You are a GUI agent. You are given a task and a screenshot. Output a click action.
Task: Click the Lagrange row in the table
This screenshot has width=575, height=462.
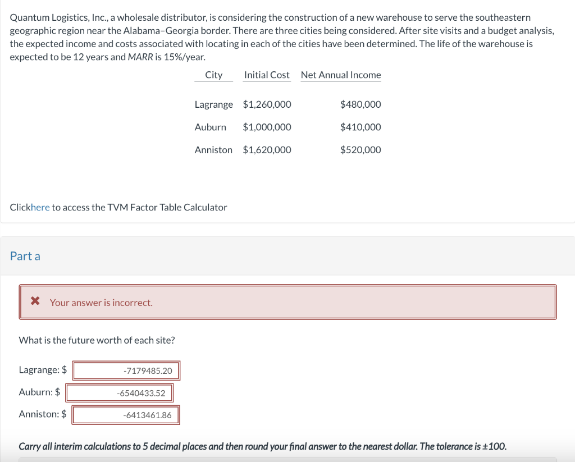coord(214,104)
